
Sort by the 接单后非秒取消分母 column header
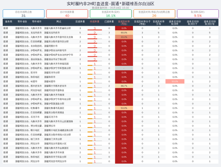pos(210,23)
